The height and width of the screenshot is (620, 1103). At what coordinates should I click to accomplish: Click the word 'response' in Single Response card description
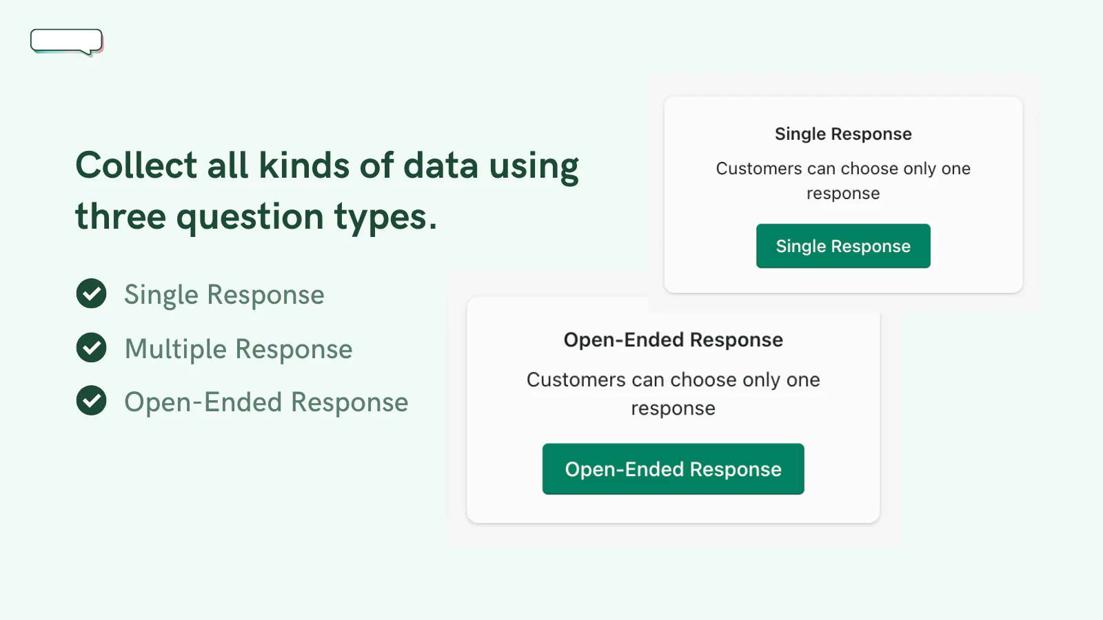pyautogui.click(x=843, y=194)
